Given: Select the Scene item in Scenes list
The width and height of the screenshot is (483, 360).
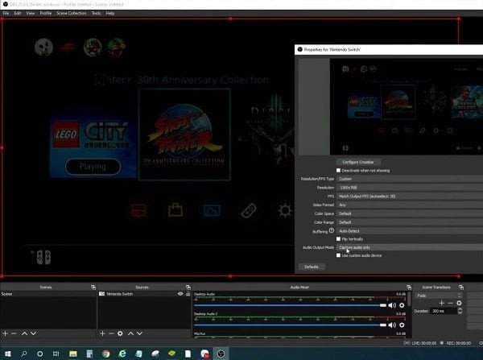Looking at the screenshot, I should [x=48, y=294].
